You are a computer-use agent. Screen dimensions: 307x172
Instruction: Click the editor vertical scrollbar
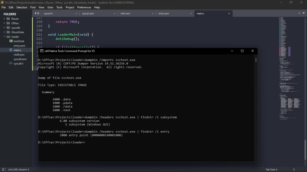305,150
